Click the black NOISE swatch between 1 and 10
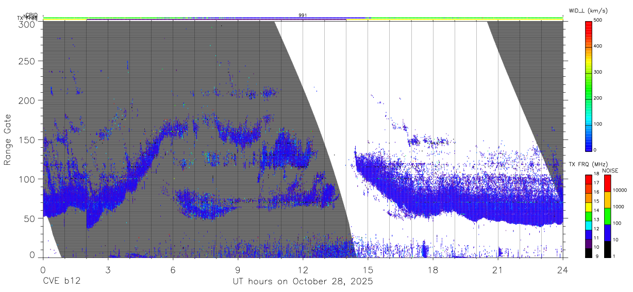The height and width of the screenshot is (292, 633). point(607,249)
